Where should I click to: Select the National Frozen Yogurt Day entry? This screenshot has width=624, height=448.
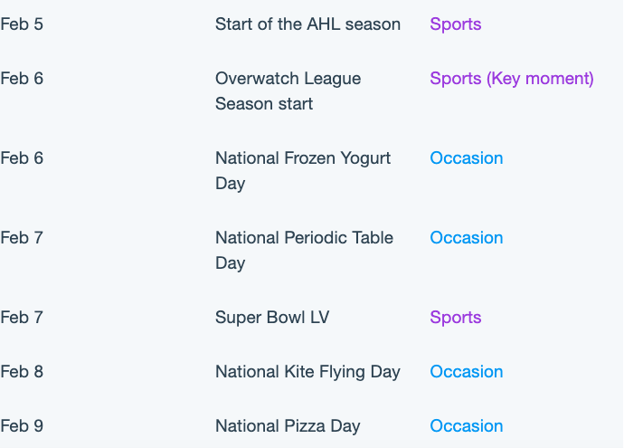303,171
